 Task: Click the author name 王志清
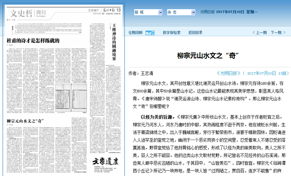pos(148,73)
